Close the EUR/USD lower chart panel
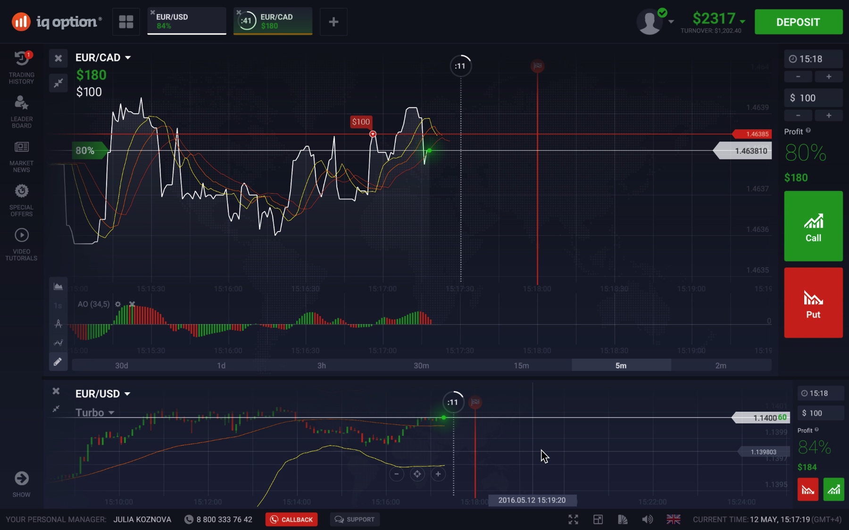This screenshot has width=849, height=530. (x=56, y=391)
